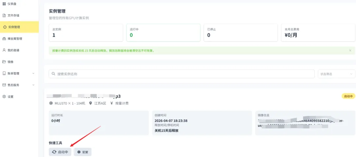Open 文件存储 in the sidebar

pos(19,16)
